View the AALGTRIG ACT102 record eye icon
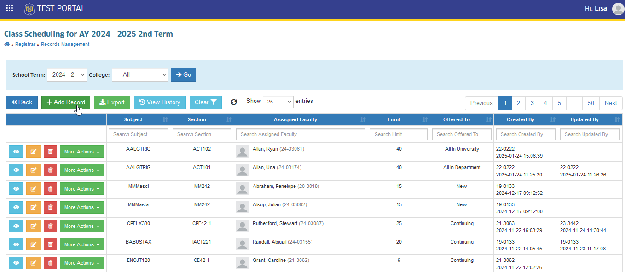625x272 pixels. pyautogui.click(x=16, y=152)
